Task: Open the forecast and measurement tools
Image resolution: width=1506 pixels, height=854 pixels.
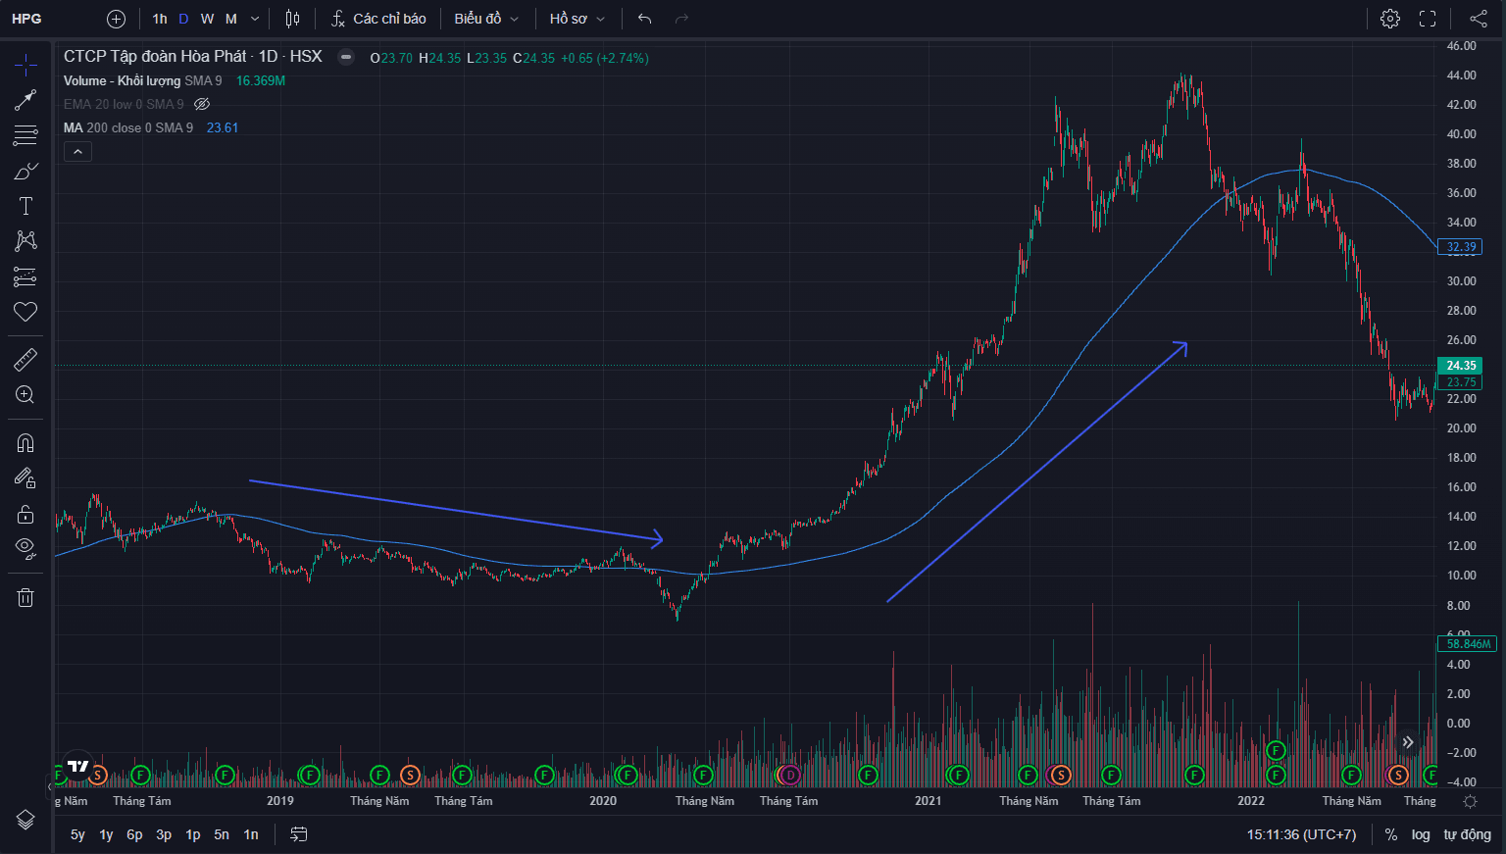Action: coord(25,277)
